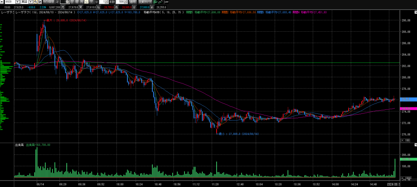This screenshot has width=417, height=187.
Task: Click the 適用 apply button
Action: coord(132,2)
